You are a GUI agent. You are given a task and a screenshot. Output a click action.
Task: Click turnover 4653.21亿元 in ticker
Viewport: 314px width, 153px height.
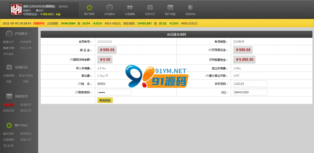click(x=189, y=23)
